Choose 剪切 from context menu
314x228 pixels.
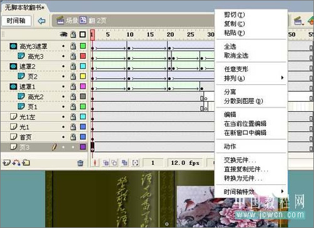(x=251, y=14)
